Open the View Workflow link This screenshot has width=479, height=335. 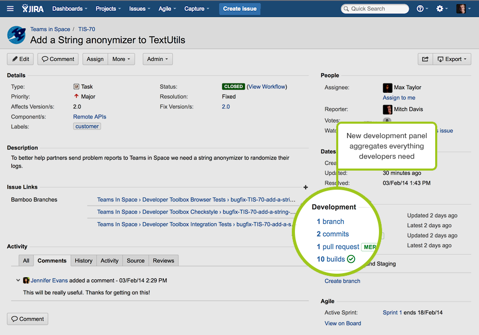click(x=267, y=87)
